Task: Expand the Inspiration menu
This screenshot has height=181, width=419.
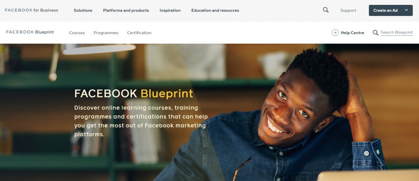Action: 170,10
